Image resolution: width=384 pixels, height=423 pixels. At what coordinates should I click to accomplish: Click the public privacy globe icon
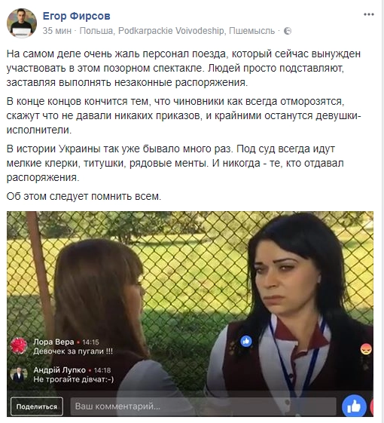point(288,31)
